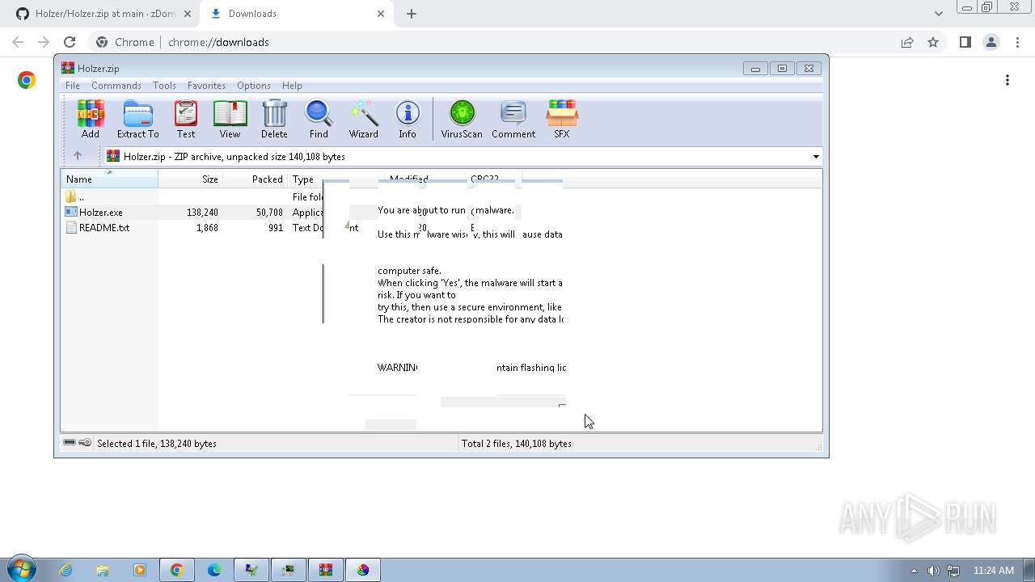The height and width of the screenshot is (582, 1035).
Task: Sort files by Size column header
Action: [191, 179]
